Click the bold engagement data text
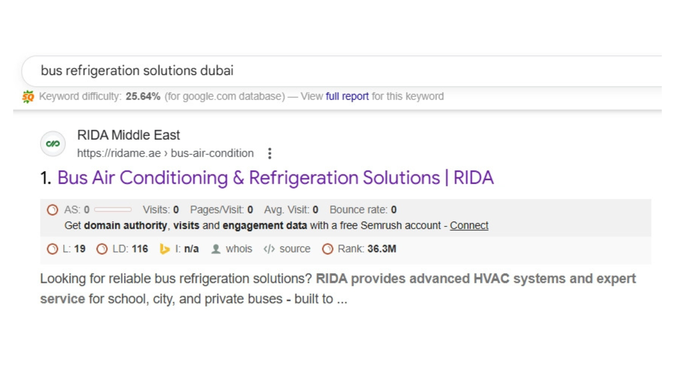Viewport: 675px width, 380px height. click(265, 225)
